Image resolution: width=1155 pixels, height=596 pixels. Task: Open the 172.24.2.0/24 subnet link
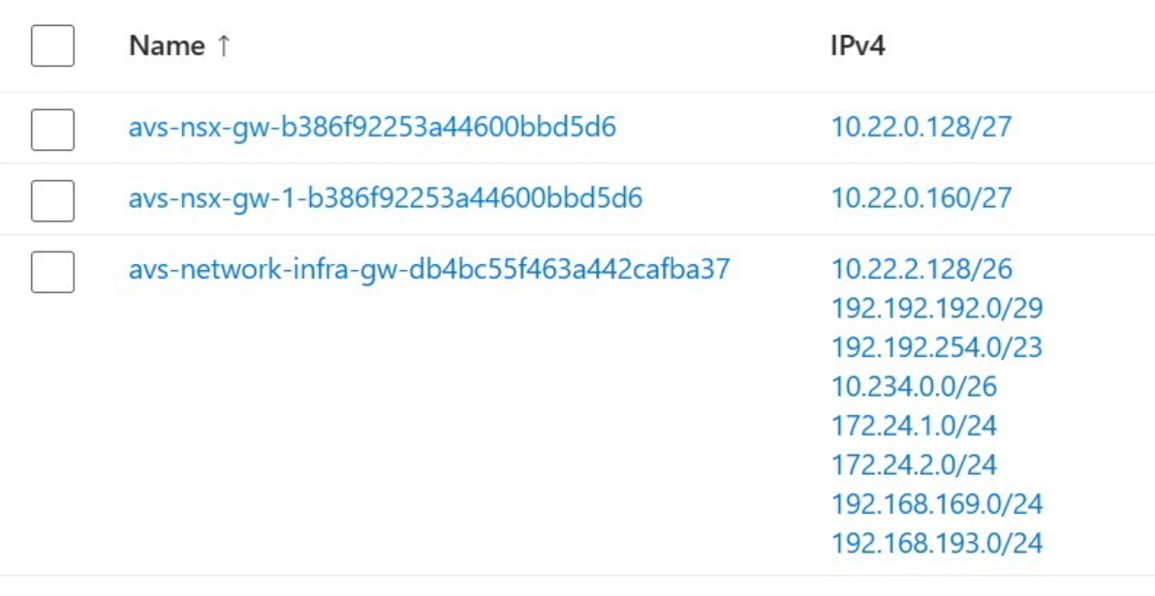pyautogui.click(x=914, y=464)
